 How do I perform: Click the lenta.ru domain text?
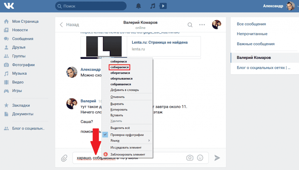pyautogui.click(x=138, y=49)
